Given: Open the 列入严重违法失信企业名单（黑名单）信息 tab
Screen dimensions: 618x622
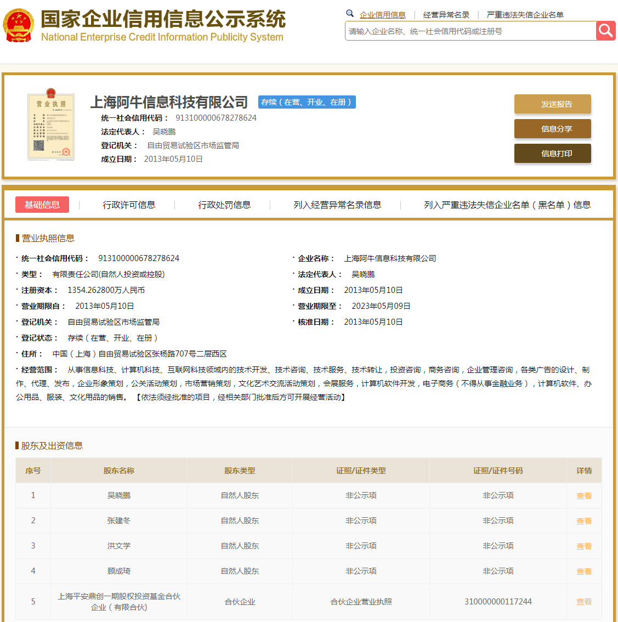Looking at the screenshot, I should pyautogui.click(x=507, y=205).
